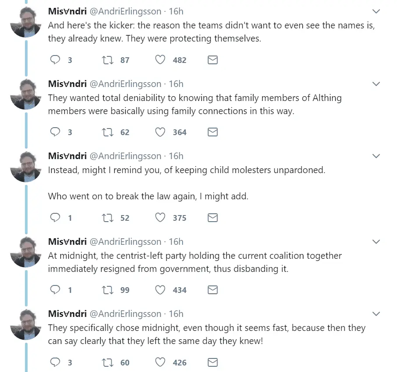Retweet the tweet with 60 retweets
Screen dimensions: 397x372
click(x=107, y=362)
